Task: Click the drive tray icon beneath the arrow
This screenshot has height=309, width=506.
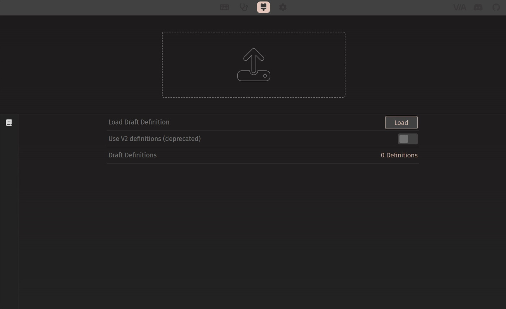Action: pos(254,76)
